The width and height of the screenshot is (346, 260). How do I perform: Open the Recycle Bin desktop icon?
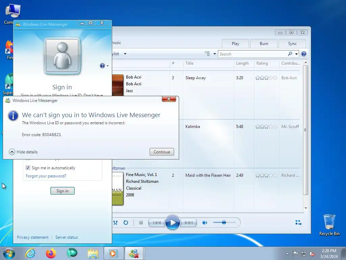click(329, 225)
